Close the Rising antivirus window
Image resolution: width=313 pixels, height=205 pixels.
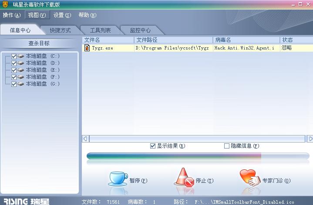pyautogui.click(x=308, y=4)
